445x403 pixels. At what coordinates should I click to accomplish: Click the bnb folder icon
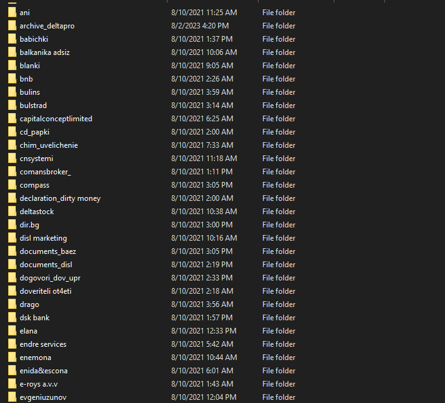coord(12,79)
